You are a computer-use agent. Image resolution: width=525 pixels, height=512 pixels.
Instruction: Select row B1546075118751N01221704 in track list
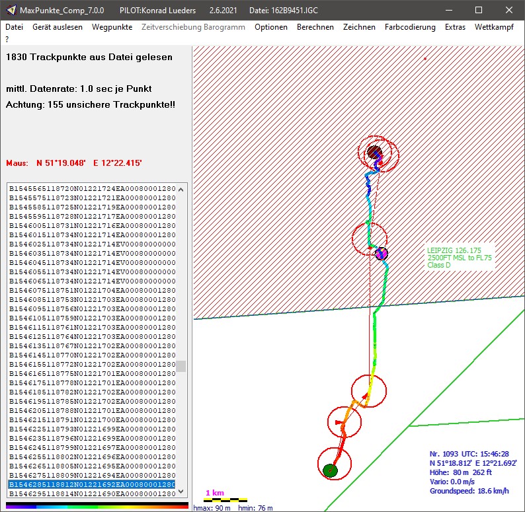pyautogui.click(x=92, y=291)
